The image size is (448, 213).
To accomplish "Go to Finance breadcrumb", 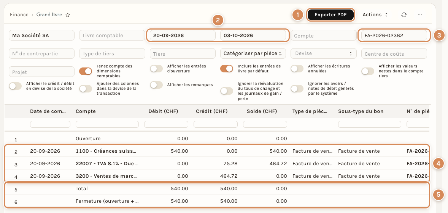I will click(19, 14).
